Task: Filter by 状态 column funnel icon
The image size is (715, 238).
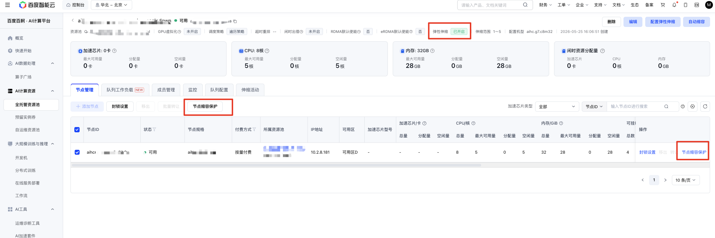Action: coord(154,129)
